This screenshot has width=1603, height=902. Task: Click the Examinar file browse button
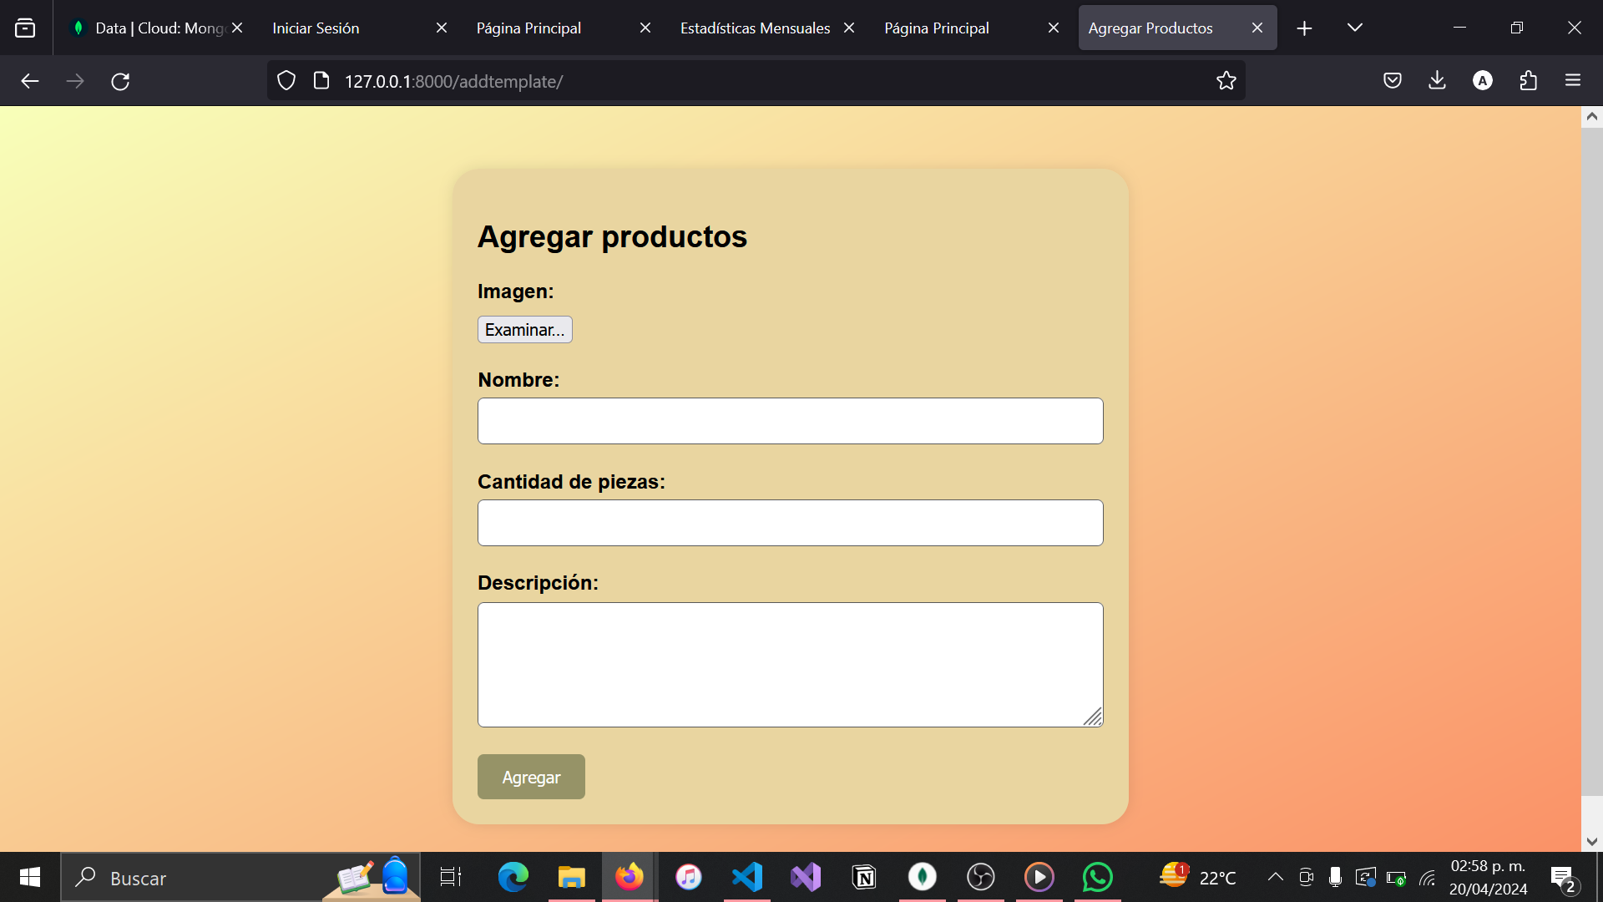[x=524, y=330]
